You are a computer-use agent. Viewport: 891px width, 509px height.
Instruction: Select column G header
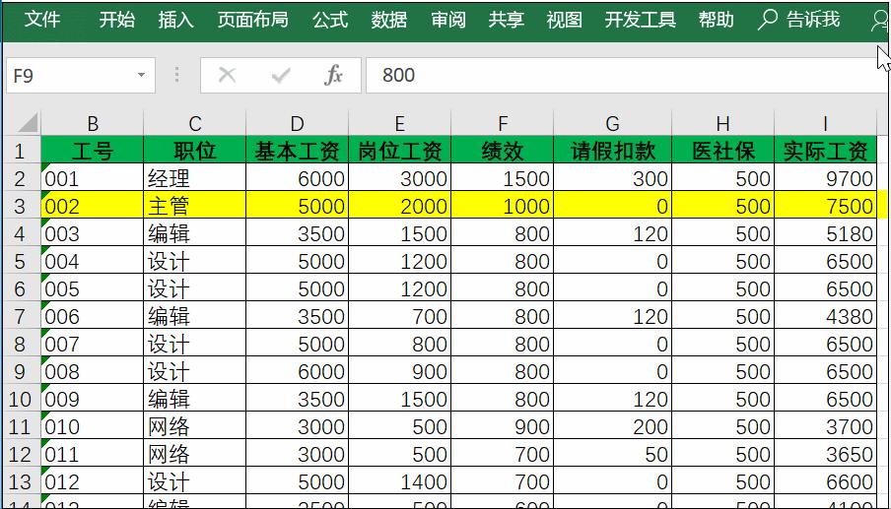click(x=613, y=123)
